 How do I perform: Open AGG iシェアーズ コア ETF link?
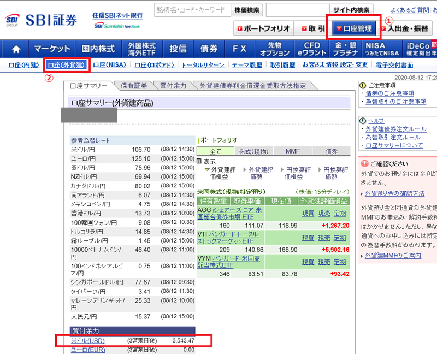tap(230, 214)
